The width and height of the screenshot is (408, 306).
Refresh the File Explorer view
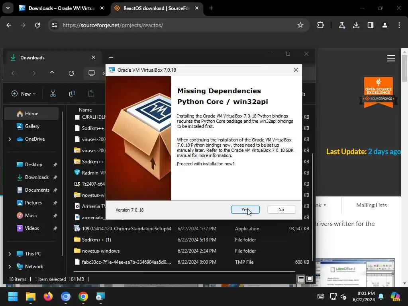(x=71, y=73)
